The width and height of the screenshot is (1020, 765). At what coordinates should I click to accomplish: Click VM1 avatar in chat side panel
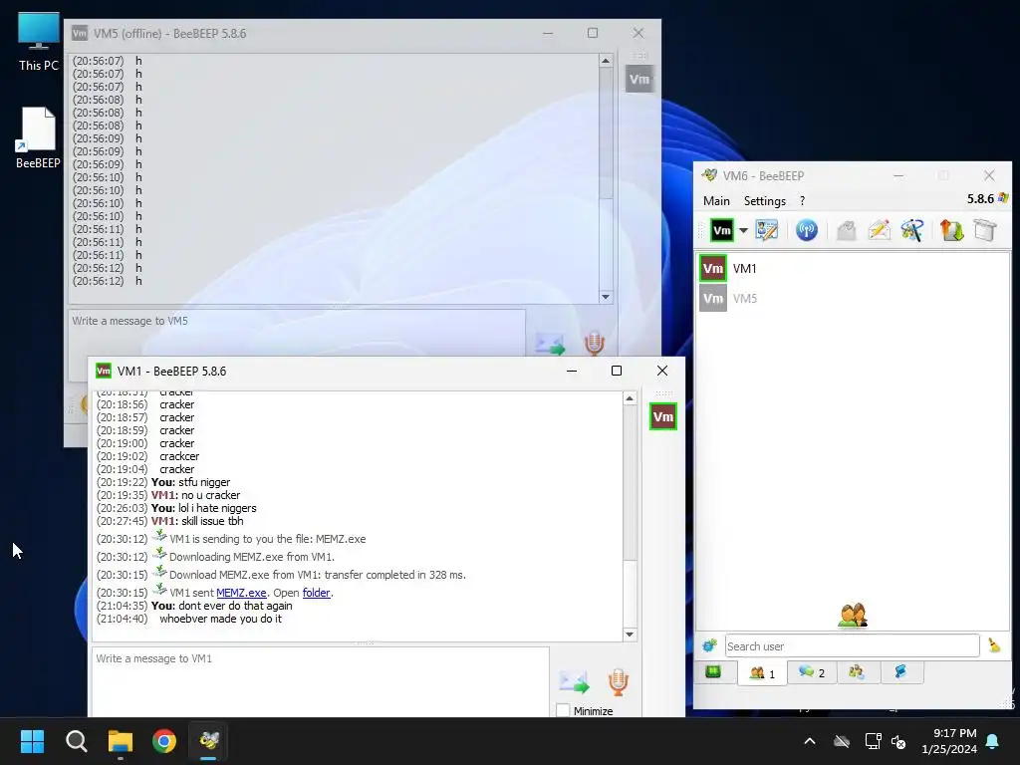(662, 417)
